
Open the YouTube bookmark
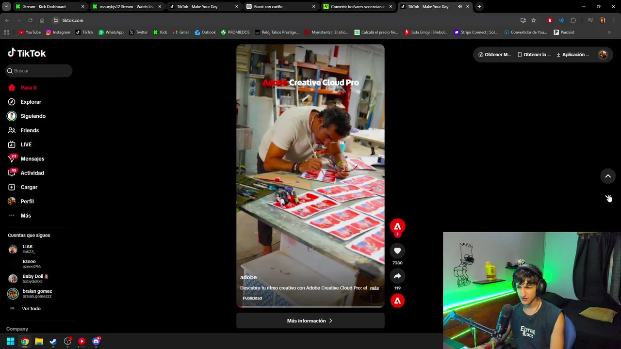coord(30,32)
